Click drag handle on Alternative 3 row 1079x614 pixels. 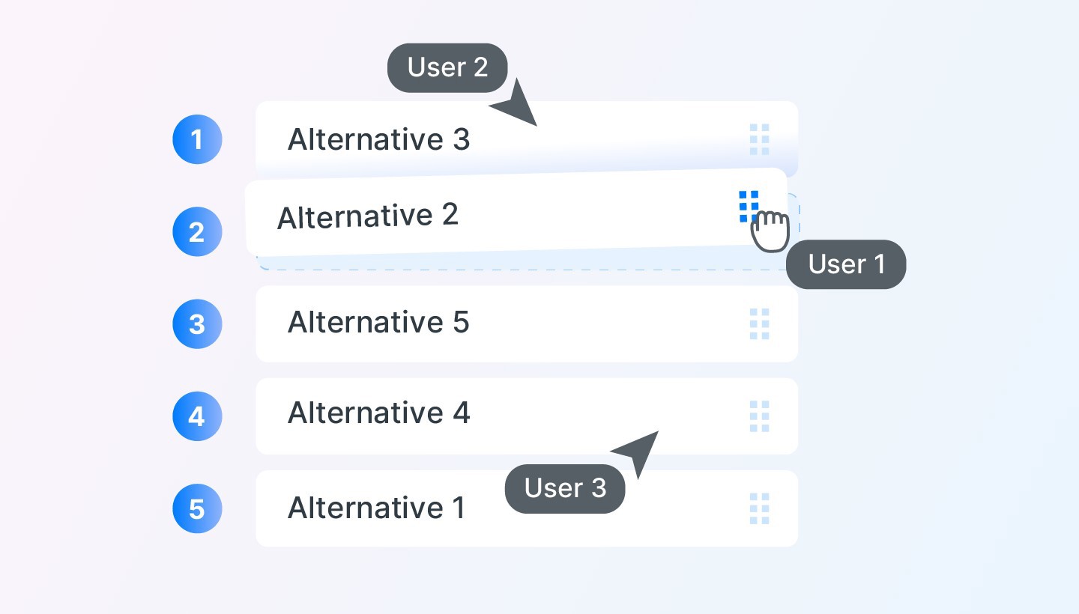pos(759,140)
